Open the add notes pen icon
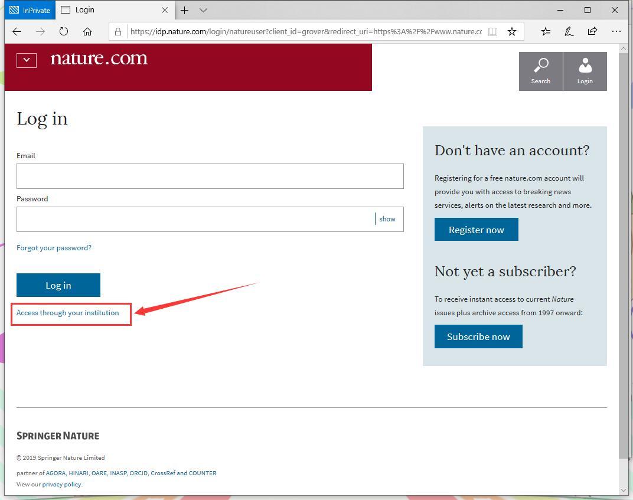Viewport: 633px width, 500px height. pos(569,31)
